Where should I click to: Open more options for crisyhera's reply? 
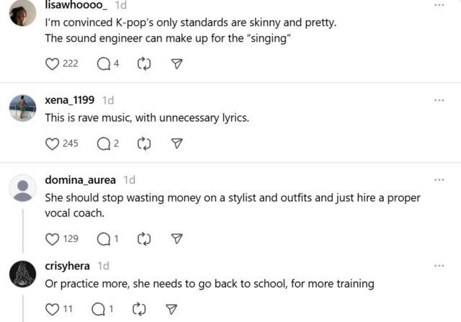[439, 266]
